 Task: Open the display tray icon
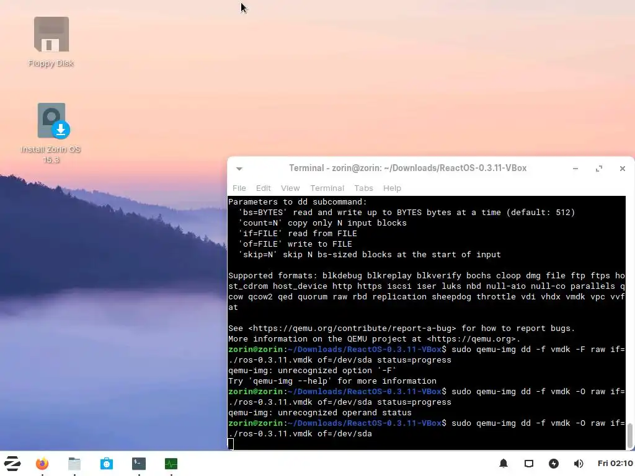click(529, 464)
